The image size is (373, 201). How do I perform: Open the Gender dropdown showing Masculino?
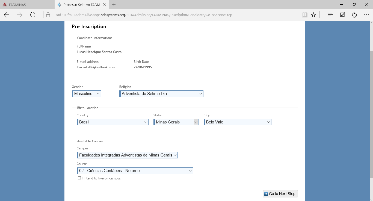[x=86, y=94]
